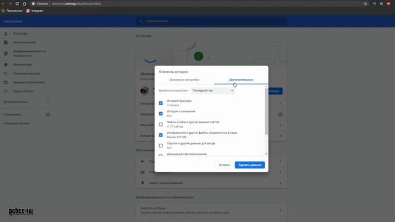Click the '3 записи' text under История браузера

pos(173,105)
